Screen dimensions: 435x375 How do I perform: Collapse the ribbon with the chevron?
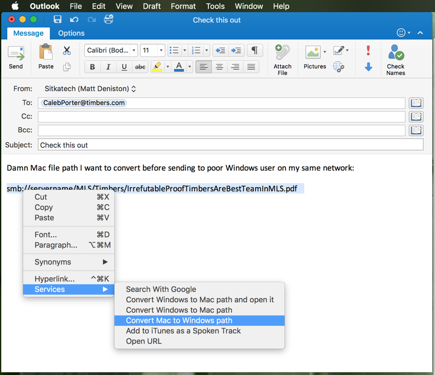420,33
